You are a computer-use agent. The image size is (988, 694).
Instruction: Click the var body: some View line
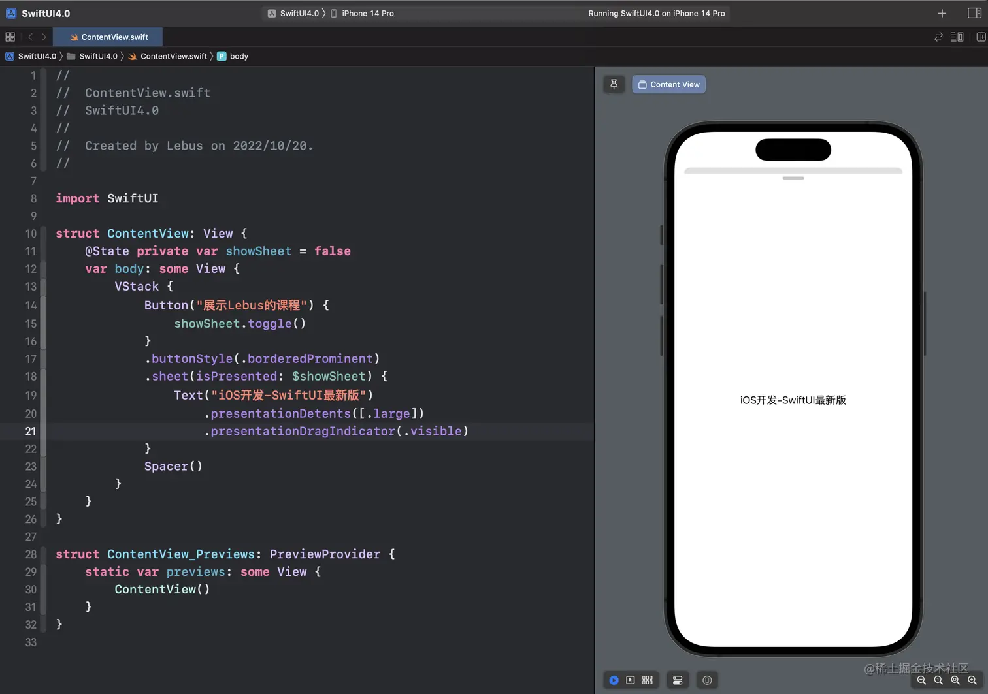[162, 269]
